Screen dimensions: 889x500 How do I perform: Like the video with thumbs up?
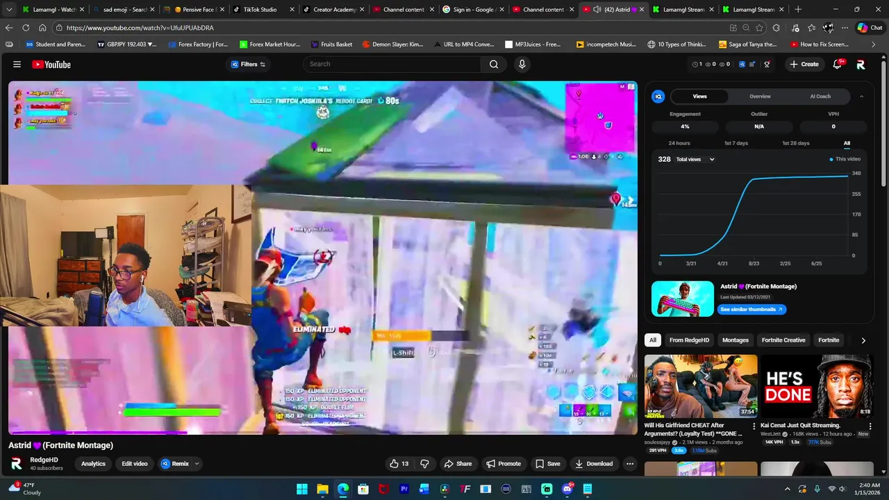(x=399, y=463)
